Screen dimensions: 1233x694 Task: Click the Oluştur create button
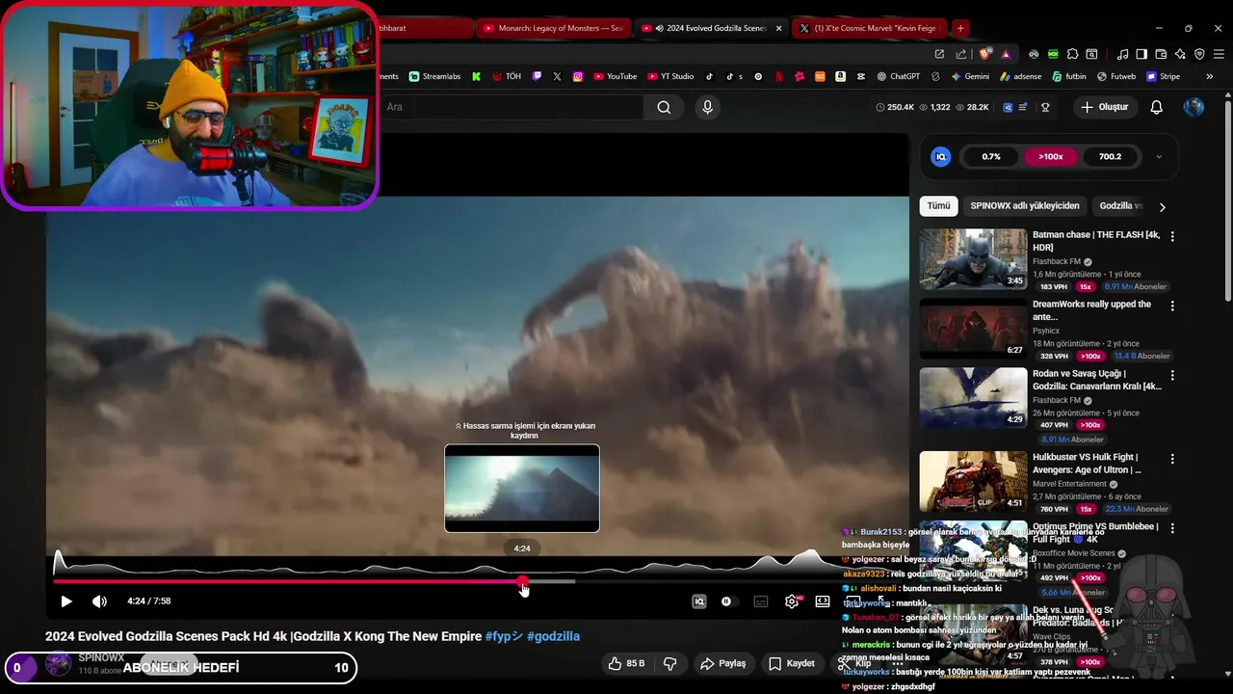pyautogui.click(x=1104, y=107)
